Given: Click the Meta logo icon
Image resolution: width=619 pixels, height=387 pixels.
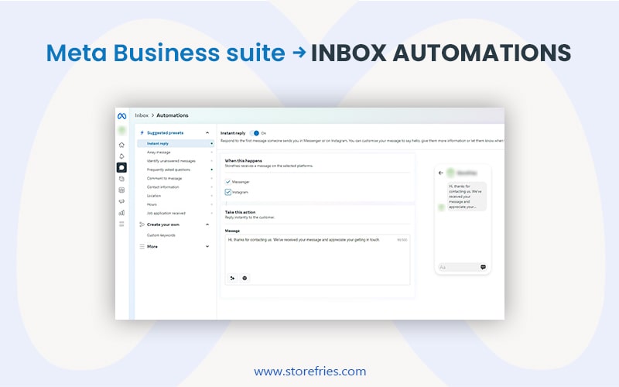Looking at the screenshot, I should (121, 115).
